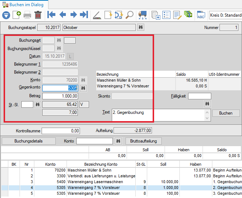The height and width of the screenshot is (198, 242).
Task: Click the Betrag field 1.000,00
Action: 60,96
